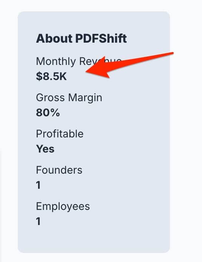Click the Founders label
Image resolution: width=202 pixels, height=262 pixels.
click(59, 170)
